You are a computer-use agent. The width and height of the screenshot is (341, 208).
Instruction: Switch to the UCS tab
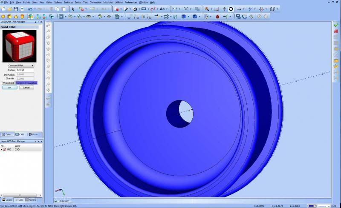pyautogui.click(x=19, y=199)
